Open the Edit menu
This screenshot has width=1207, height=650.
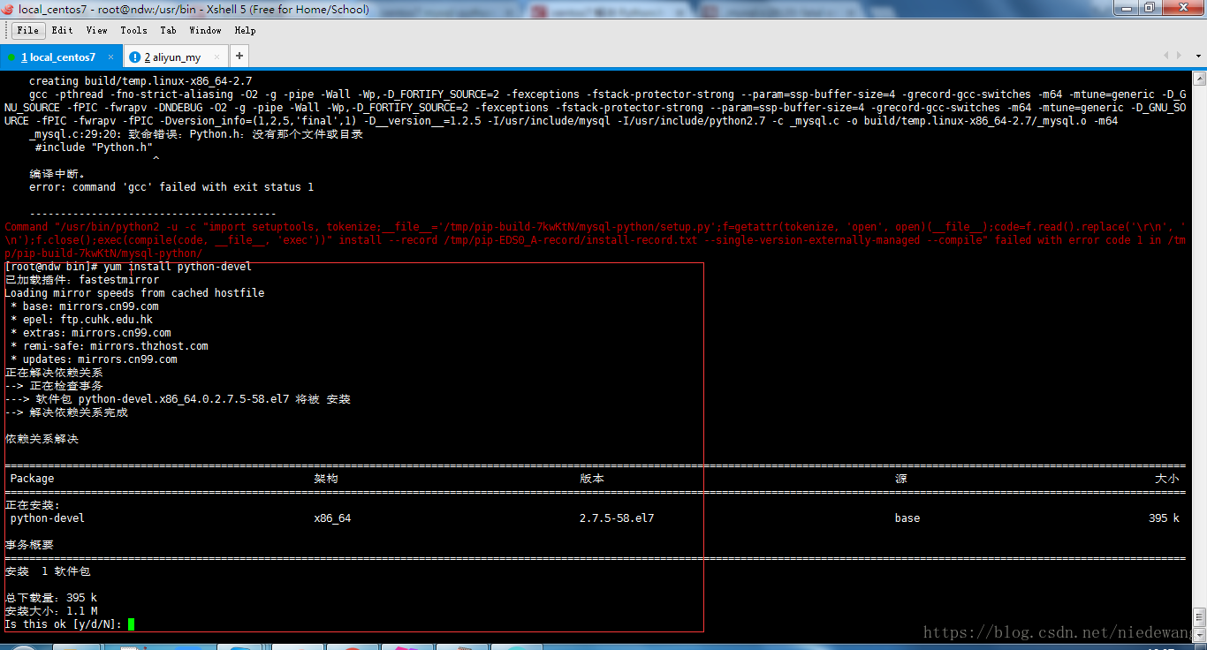pos(63,30)
